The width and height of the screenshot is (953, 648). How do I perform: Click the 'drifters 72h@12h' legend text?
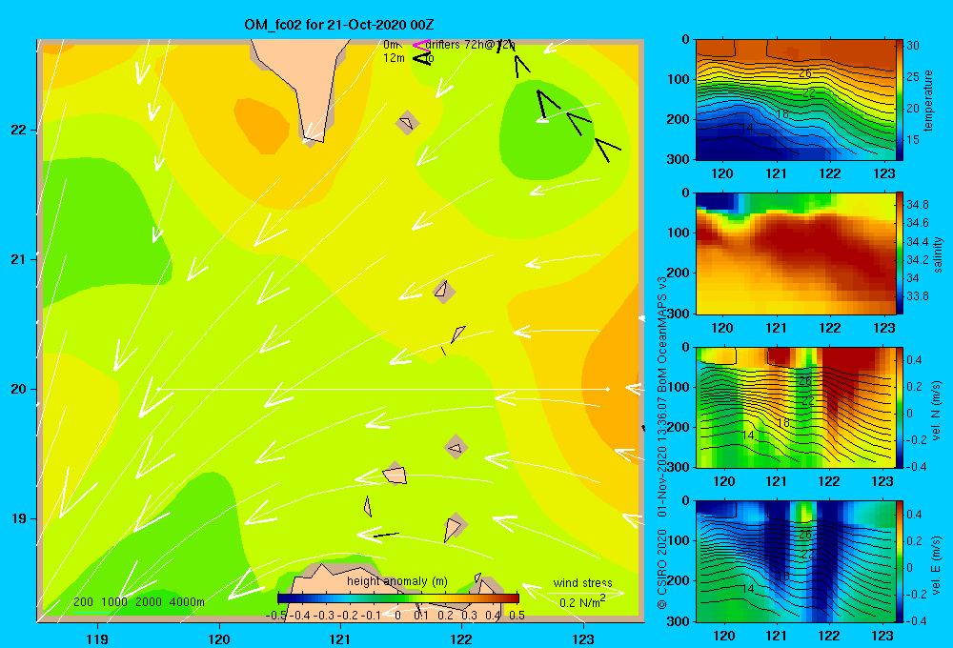[x=471, y=45]
